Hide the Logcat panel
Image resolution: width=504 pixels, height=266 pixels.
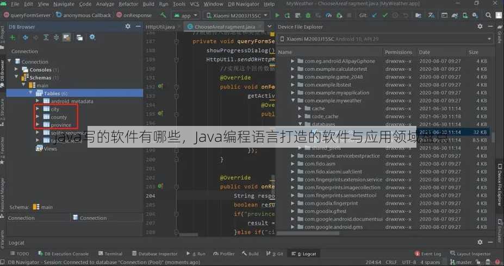(490, 242)
